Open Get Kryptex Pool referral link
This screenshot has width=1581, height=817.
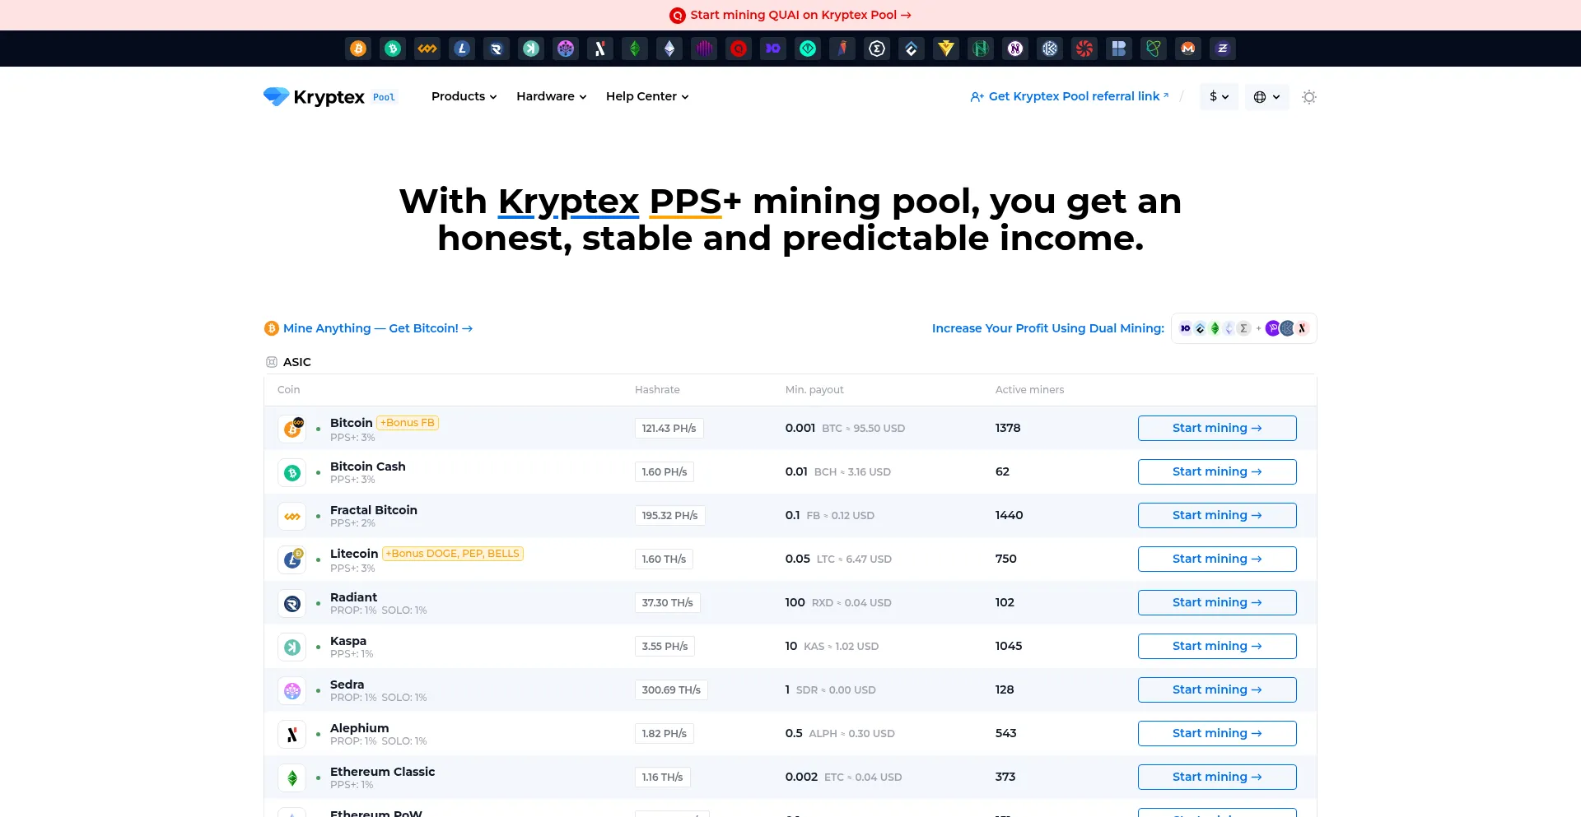(x=1070, y=96)
